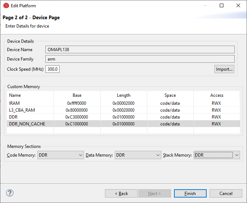The height and width of the screenshot is (203, 247).
Task: Open the Data Memory dropdown
Action: [x=138, y=155]
